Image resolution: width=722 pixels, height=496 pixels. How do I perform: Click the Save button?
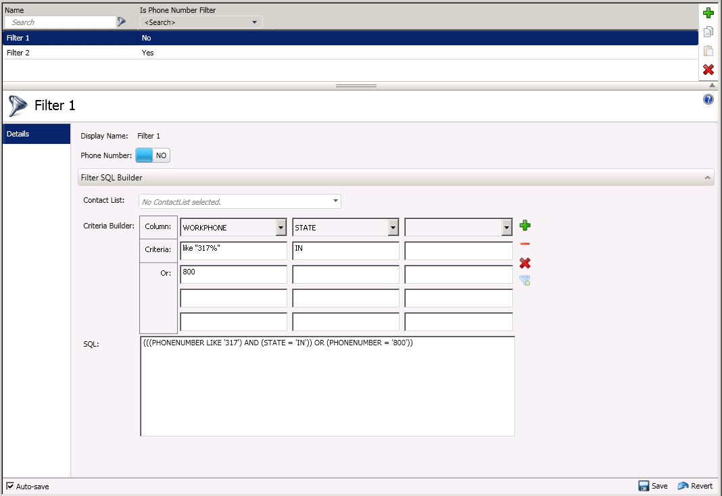tap(653, 486)
